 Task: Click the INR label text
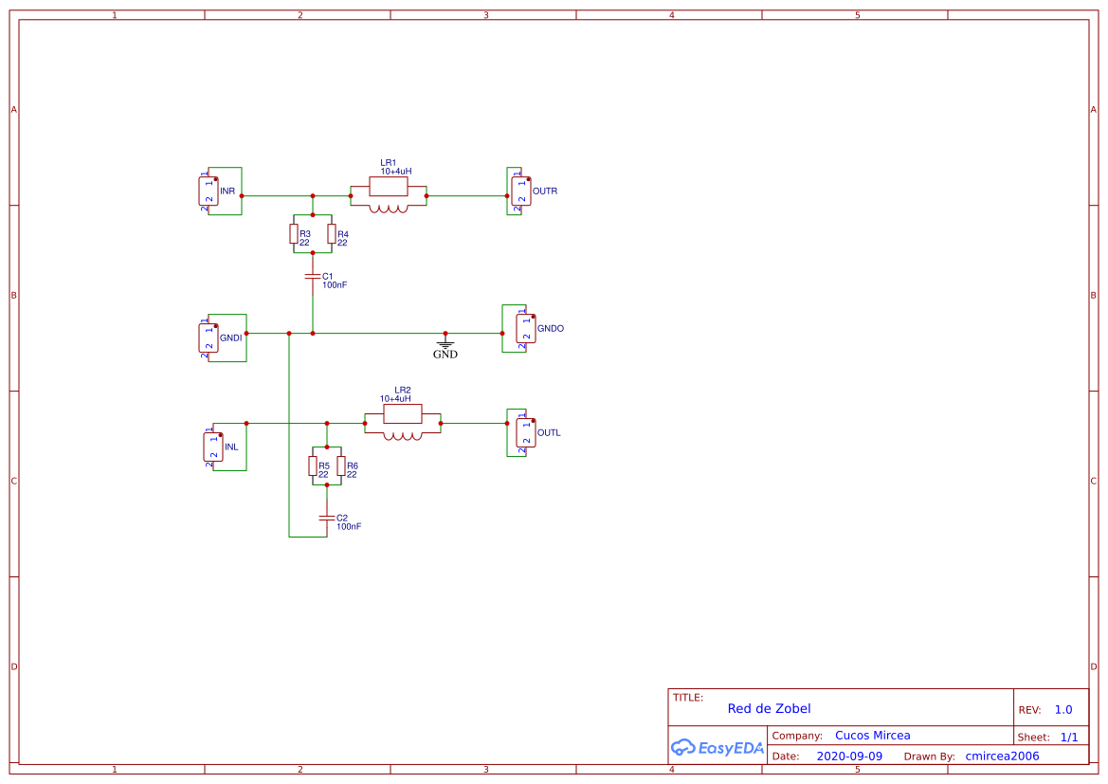click(227, 191)
